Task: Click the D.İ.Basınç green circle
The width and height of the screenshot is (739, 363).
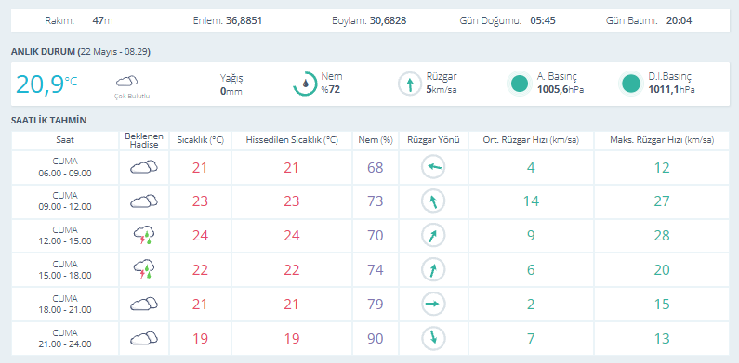Action: (x=630, y=84)
